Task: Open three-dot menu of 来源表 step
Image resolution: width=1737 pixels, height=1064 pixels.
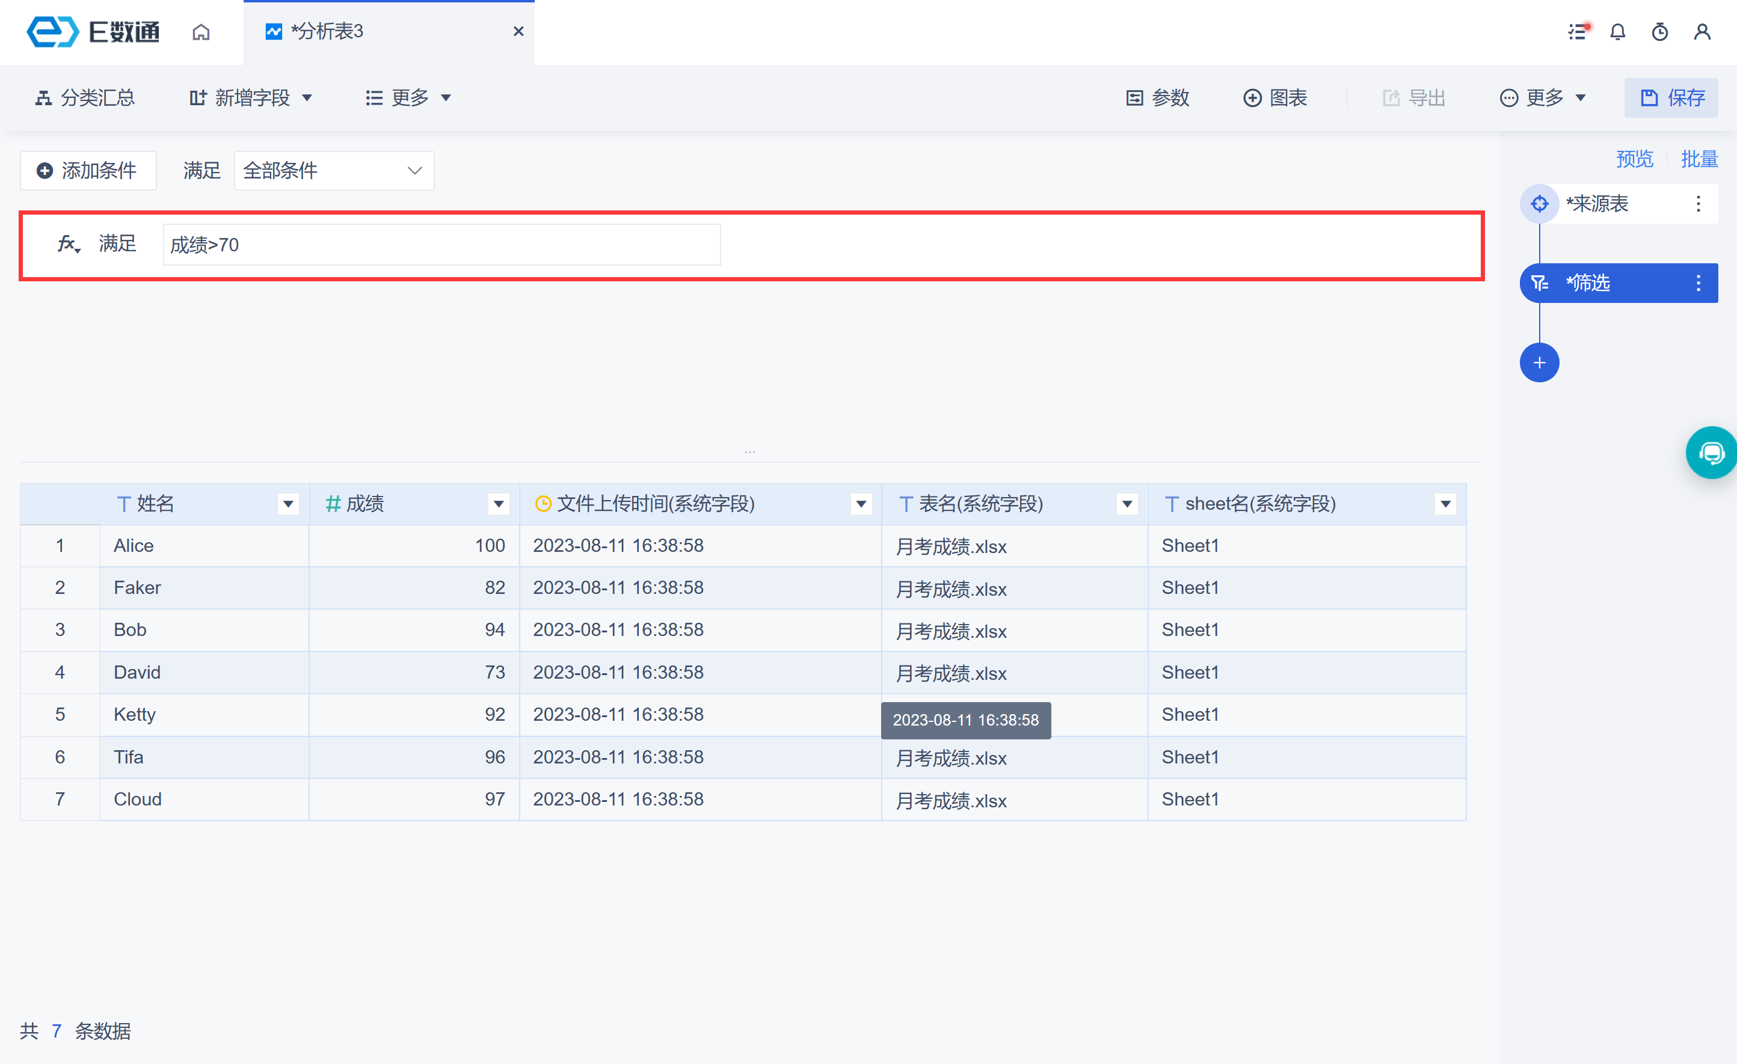Action: (x=1699, y=204)
